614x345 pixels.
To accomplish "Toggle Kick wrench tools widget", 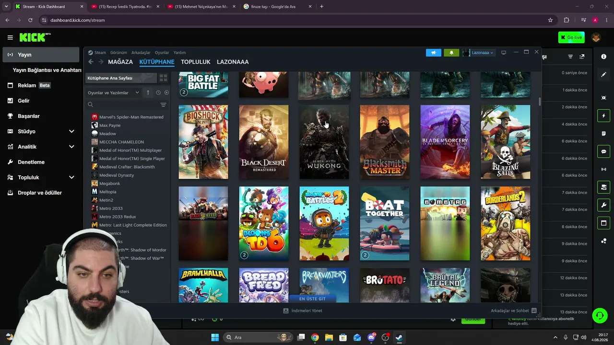I will 603,205.
